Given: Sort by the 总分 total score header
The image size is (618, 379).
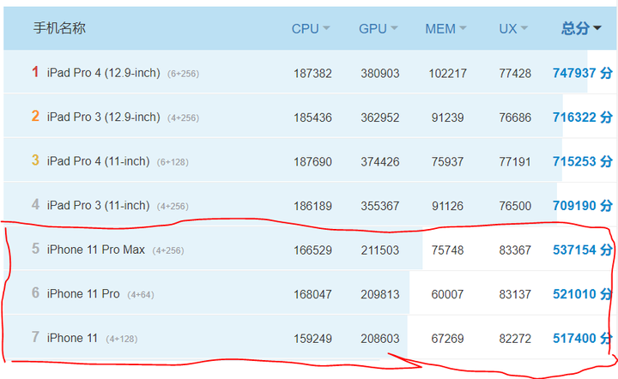Looking at the screenshot, I should [581, 28].
